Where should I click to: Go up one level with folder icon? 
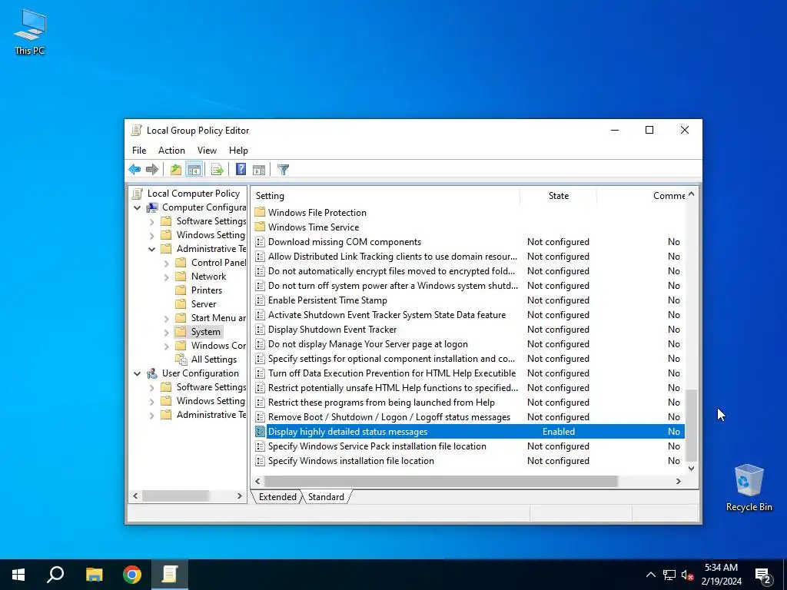[176, 170]
